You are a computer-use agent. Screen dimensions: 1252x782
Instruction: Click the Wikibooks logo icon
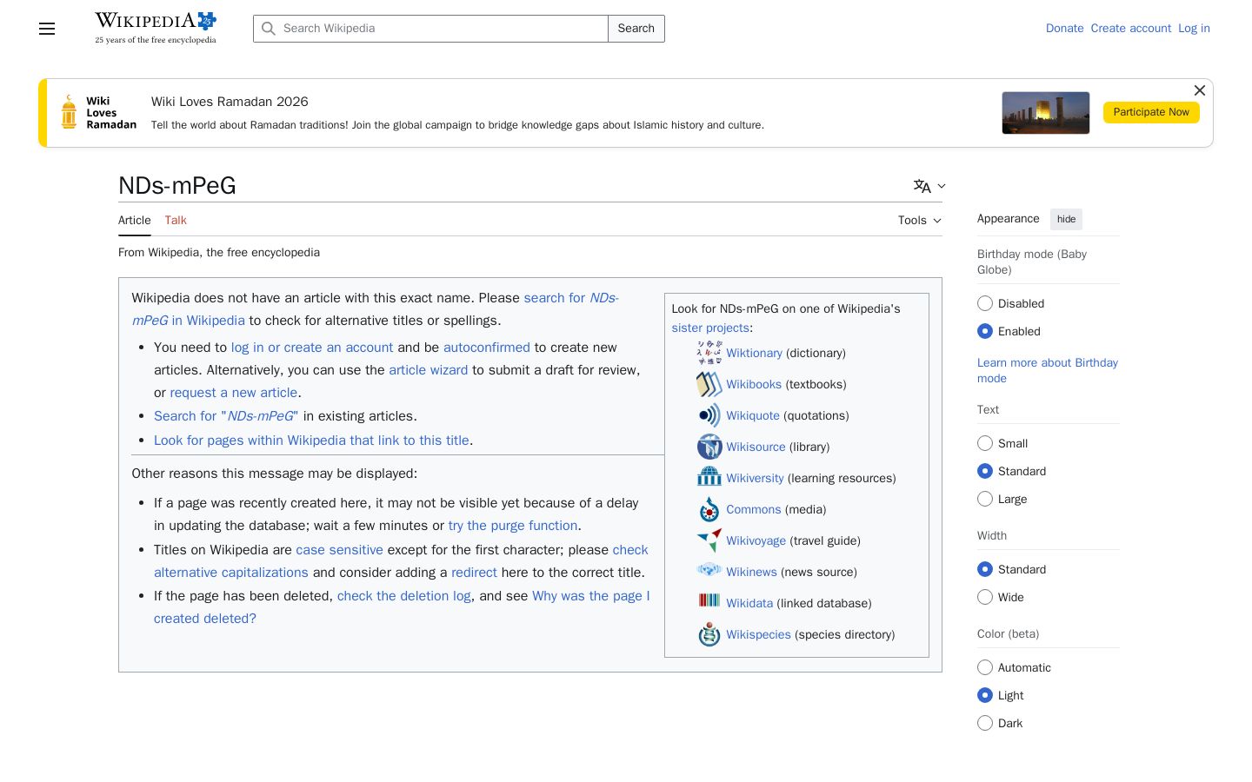(709, 384)
